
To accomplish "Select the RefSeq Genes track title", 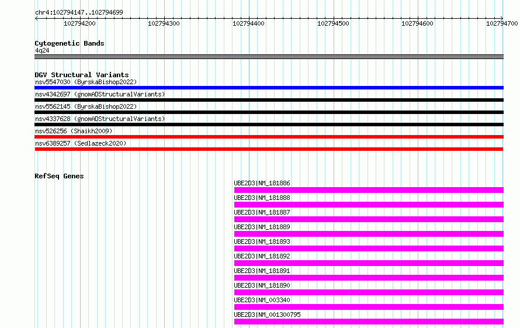I will tap(59, 176).
